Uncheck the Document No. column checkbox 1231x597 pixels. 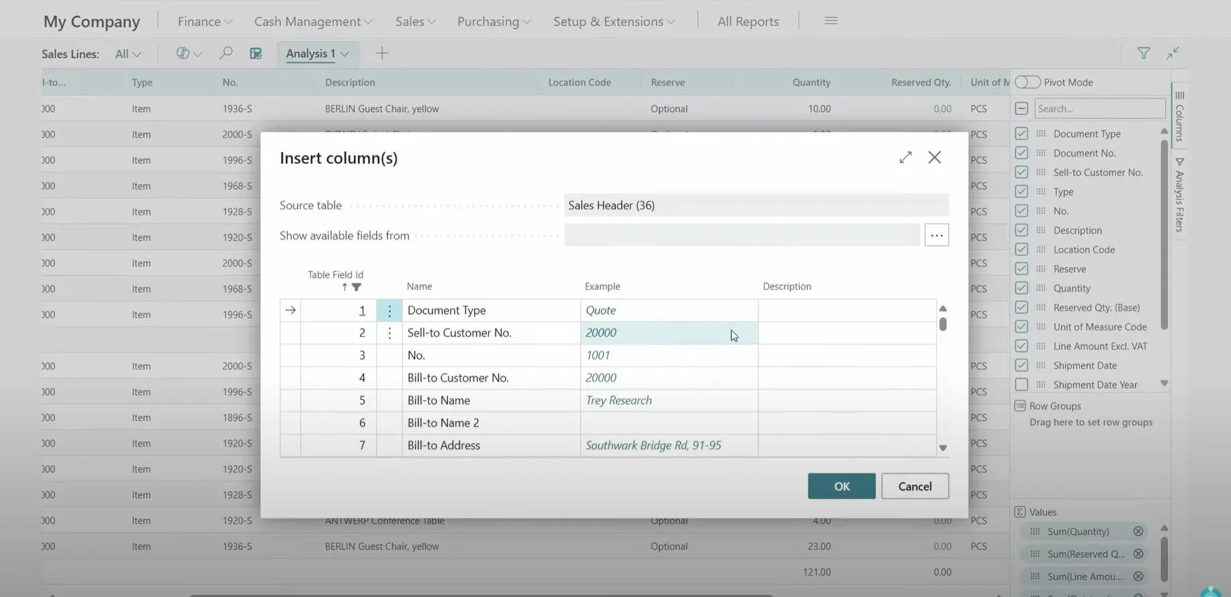(x=1021, y=153)
